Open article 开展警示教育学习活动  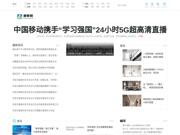tap(33, 110)
